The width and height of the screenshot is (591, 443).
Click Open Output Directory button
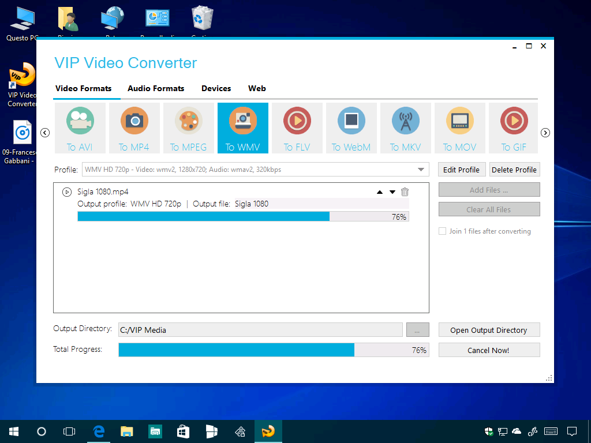[x=489, y=330]
